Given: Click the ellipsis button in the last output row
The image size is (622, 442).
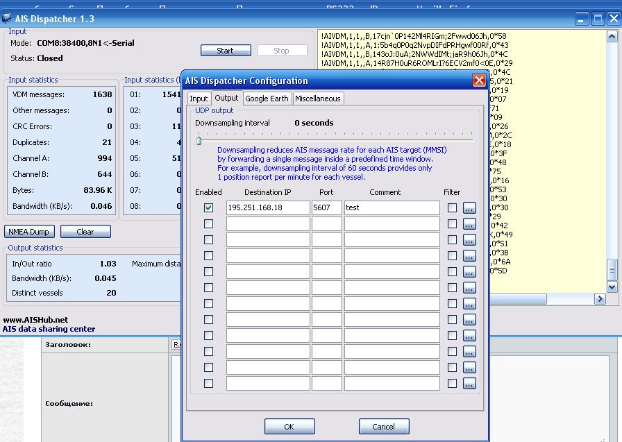Looking at the screenshot, I should click(x=469, y=383).
